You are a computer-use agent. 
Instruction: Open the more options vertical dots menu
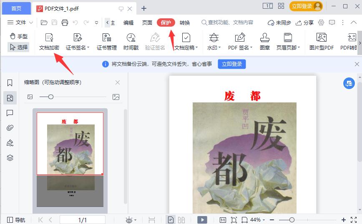click(343, 22)
